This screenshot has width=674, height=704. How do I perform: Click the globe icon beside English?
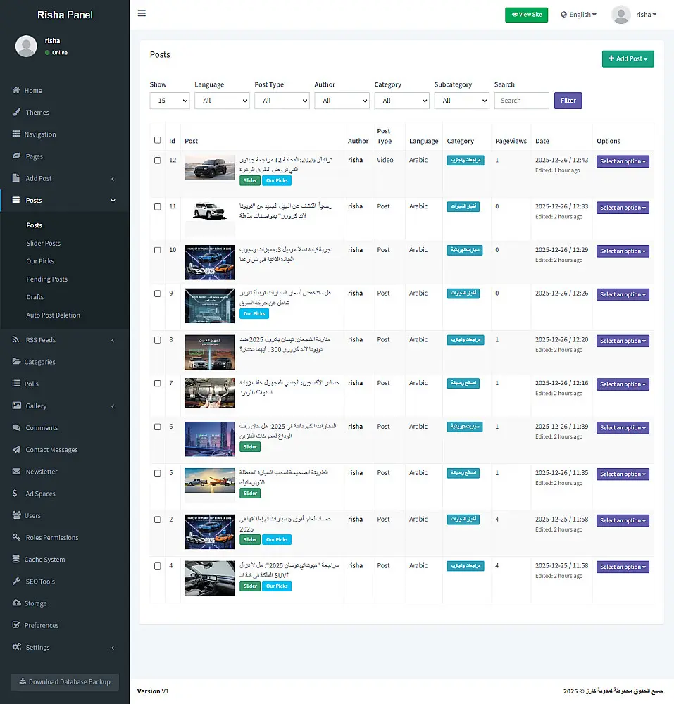coord(563,15)
